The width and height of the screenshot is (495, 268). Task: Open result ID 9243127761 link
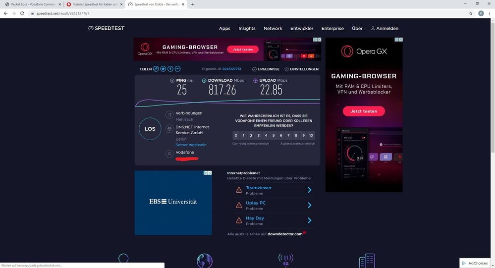coord(231,69)
